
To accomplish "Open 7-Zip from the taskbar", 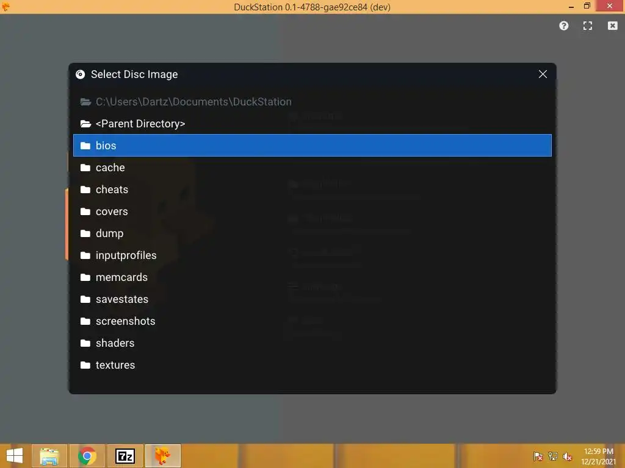I will 125,456.
